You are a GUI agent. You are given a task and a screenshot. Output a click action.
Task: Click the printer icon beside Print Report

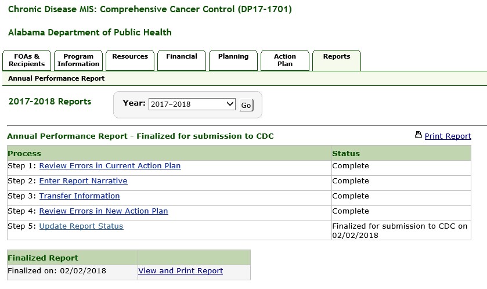tap(418, 135)
